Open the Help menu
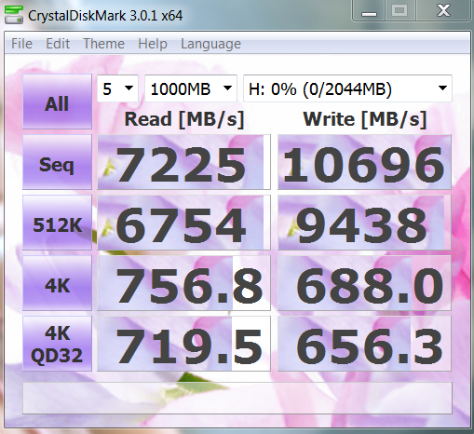 click(153, 44)
